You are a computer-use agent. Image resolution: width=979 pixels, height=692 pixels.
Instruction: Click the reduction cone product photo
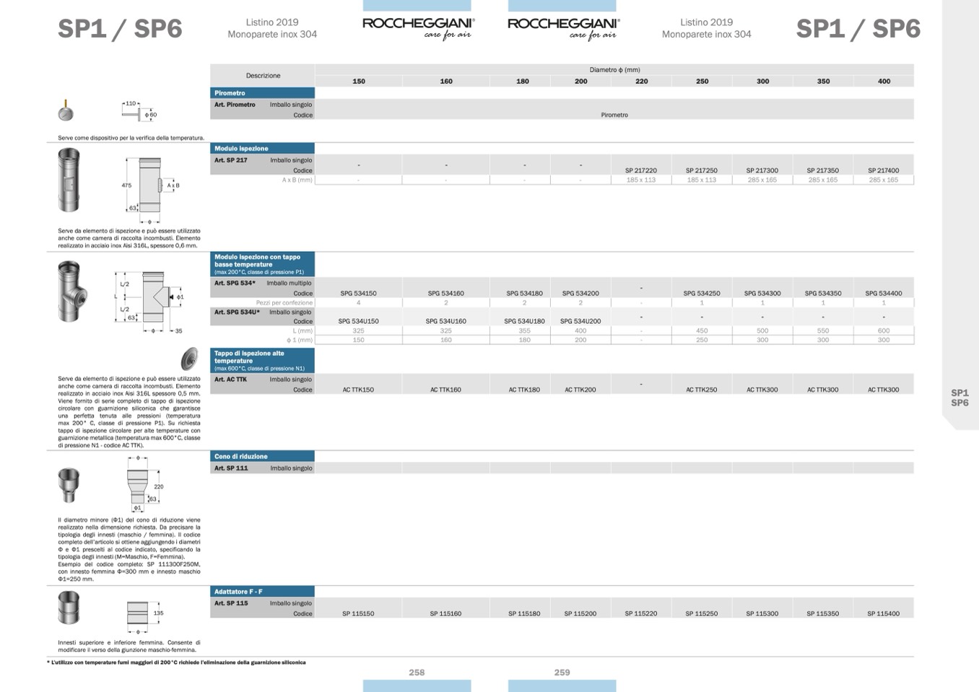pos(69,484)
